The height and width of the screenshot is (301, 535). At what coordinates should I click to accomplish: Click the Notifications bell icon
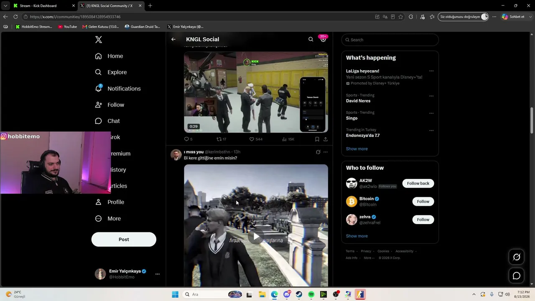click(99, 89)
